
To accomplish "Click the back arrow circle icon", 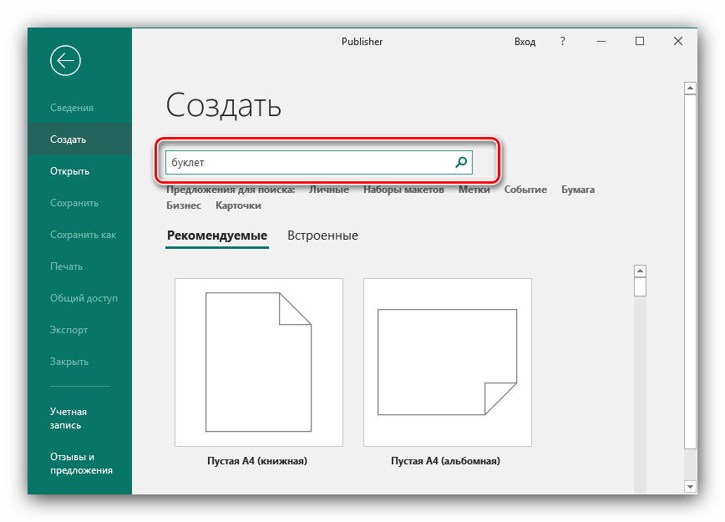I will [x=65, y=60].
